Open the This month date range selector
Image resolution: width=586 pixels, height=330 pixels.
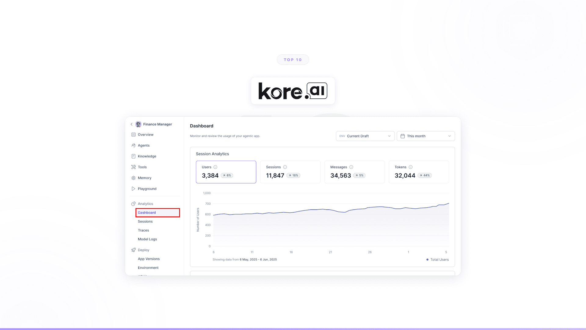425,136
